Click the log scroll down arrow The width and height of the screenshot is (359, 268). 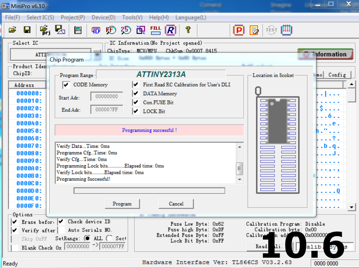coord(240,179)
